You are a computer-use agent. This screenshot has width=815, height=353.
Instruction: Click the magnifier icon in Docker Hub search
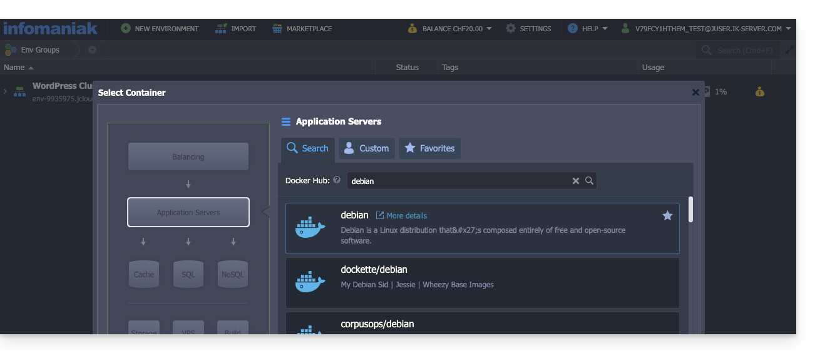(589, 181)
